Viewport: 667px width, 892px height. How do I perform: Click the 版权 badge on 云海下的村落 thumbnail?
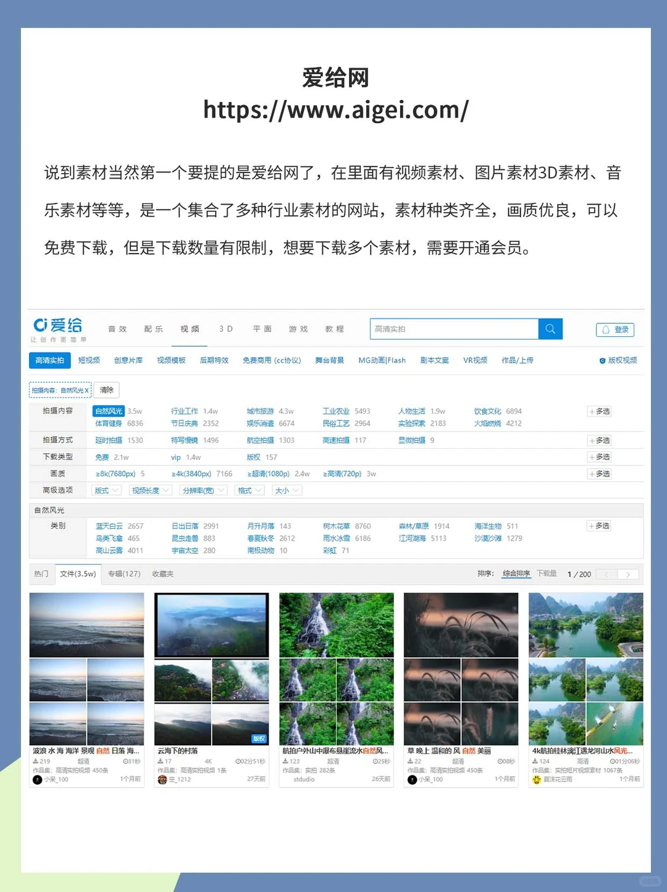tap(259, 739)
